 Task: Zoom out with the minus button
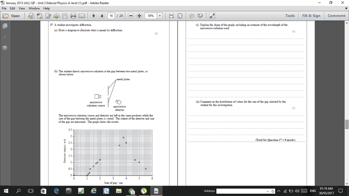point(131,16)
